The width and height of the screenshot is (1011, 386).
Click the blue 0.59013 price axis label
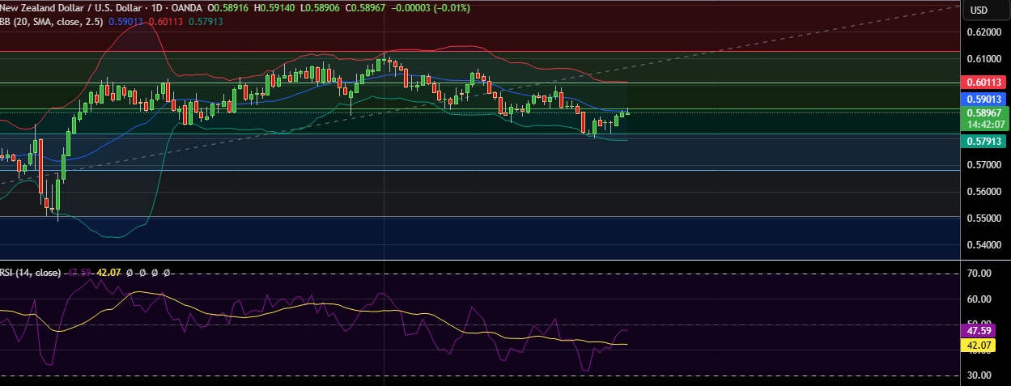pos(984,99)
